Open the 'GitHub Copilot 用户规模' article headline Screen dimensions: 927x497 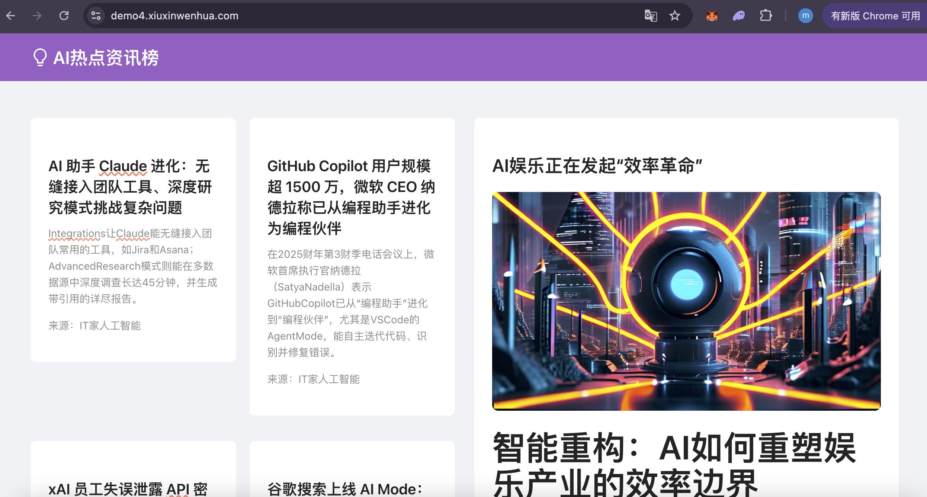(x=351, y=197)
